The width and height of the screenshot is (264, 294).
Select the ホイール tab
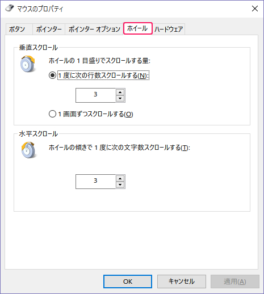[137, 28]
